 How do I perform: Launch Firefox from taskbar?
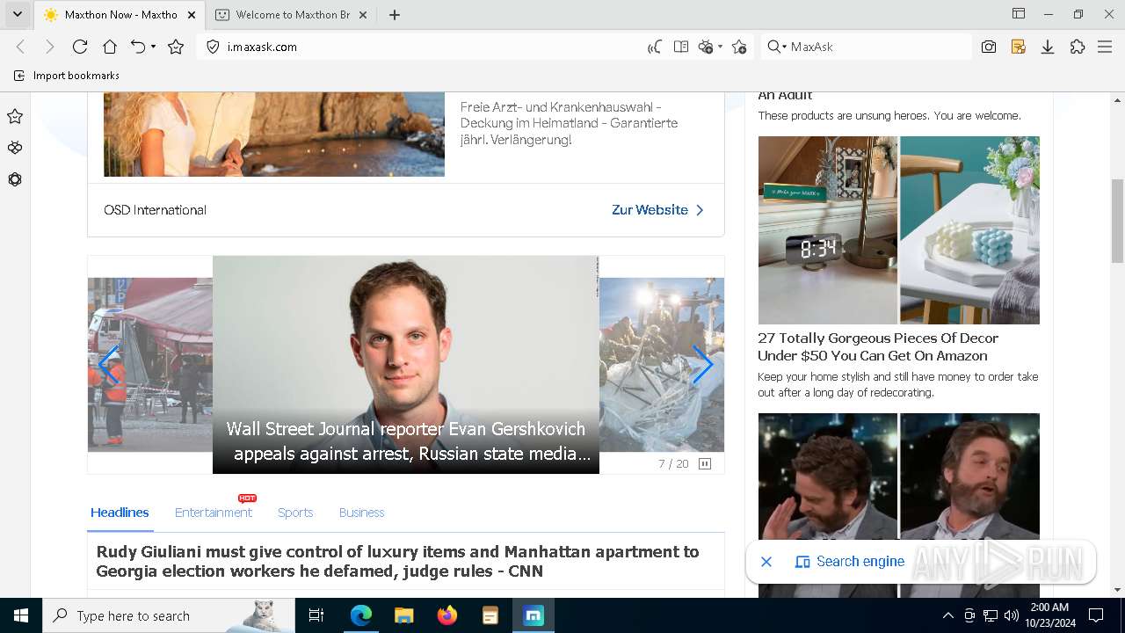click(447, 615)
